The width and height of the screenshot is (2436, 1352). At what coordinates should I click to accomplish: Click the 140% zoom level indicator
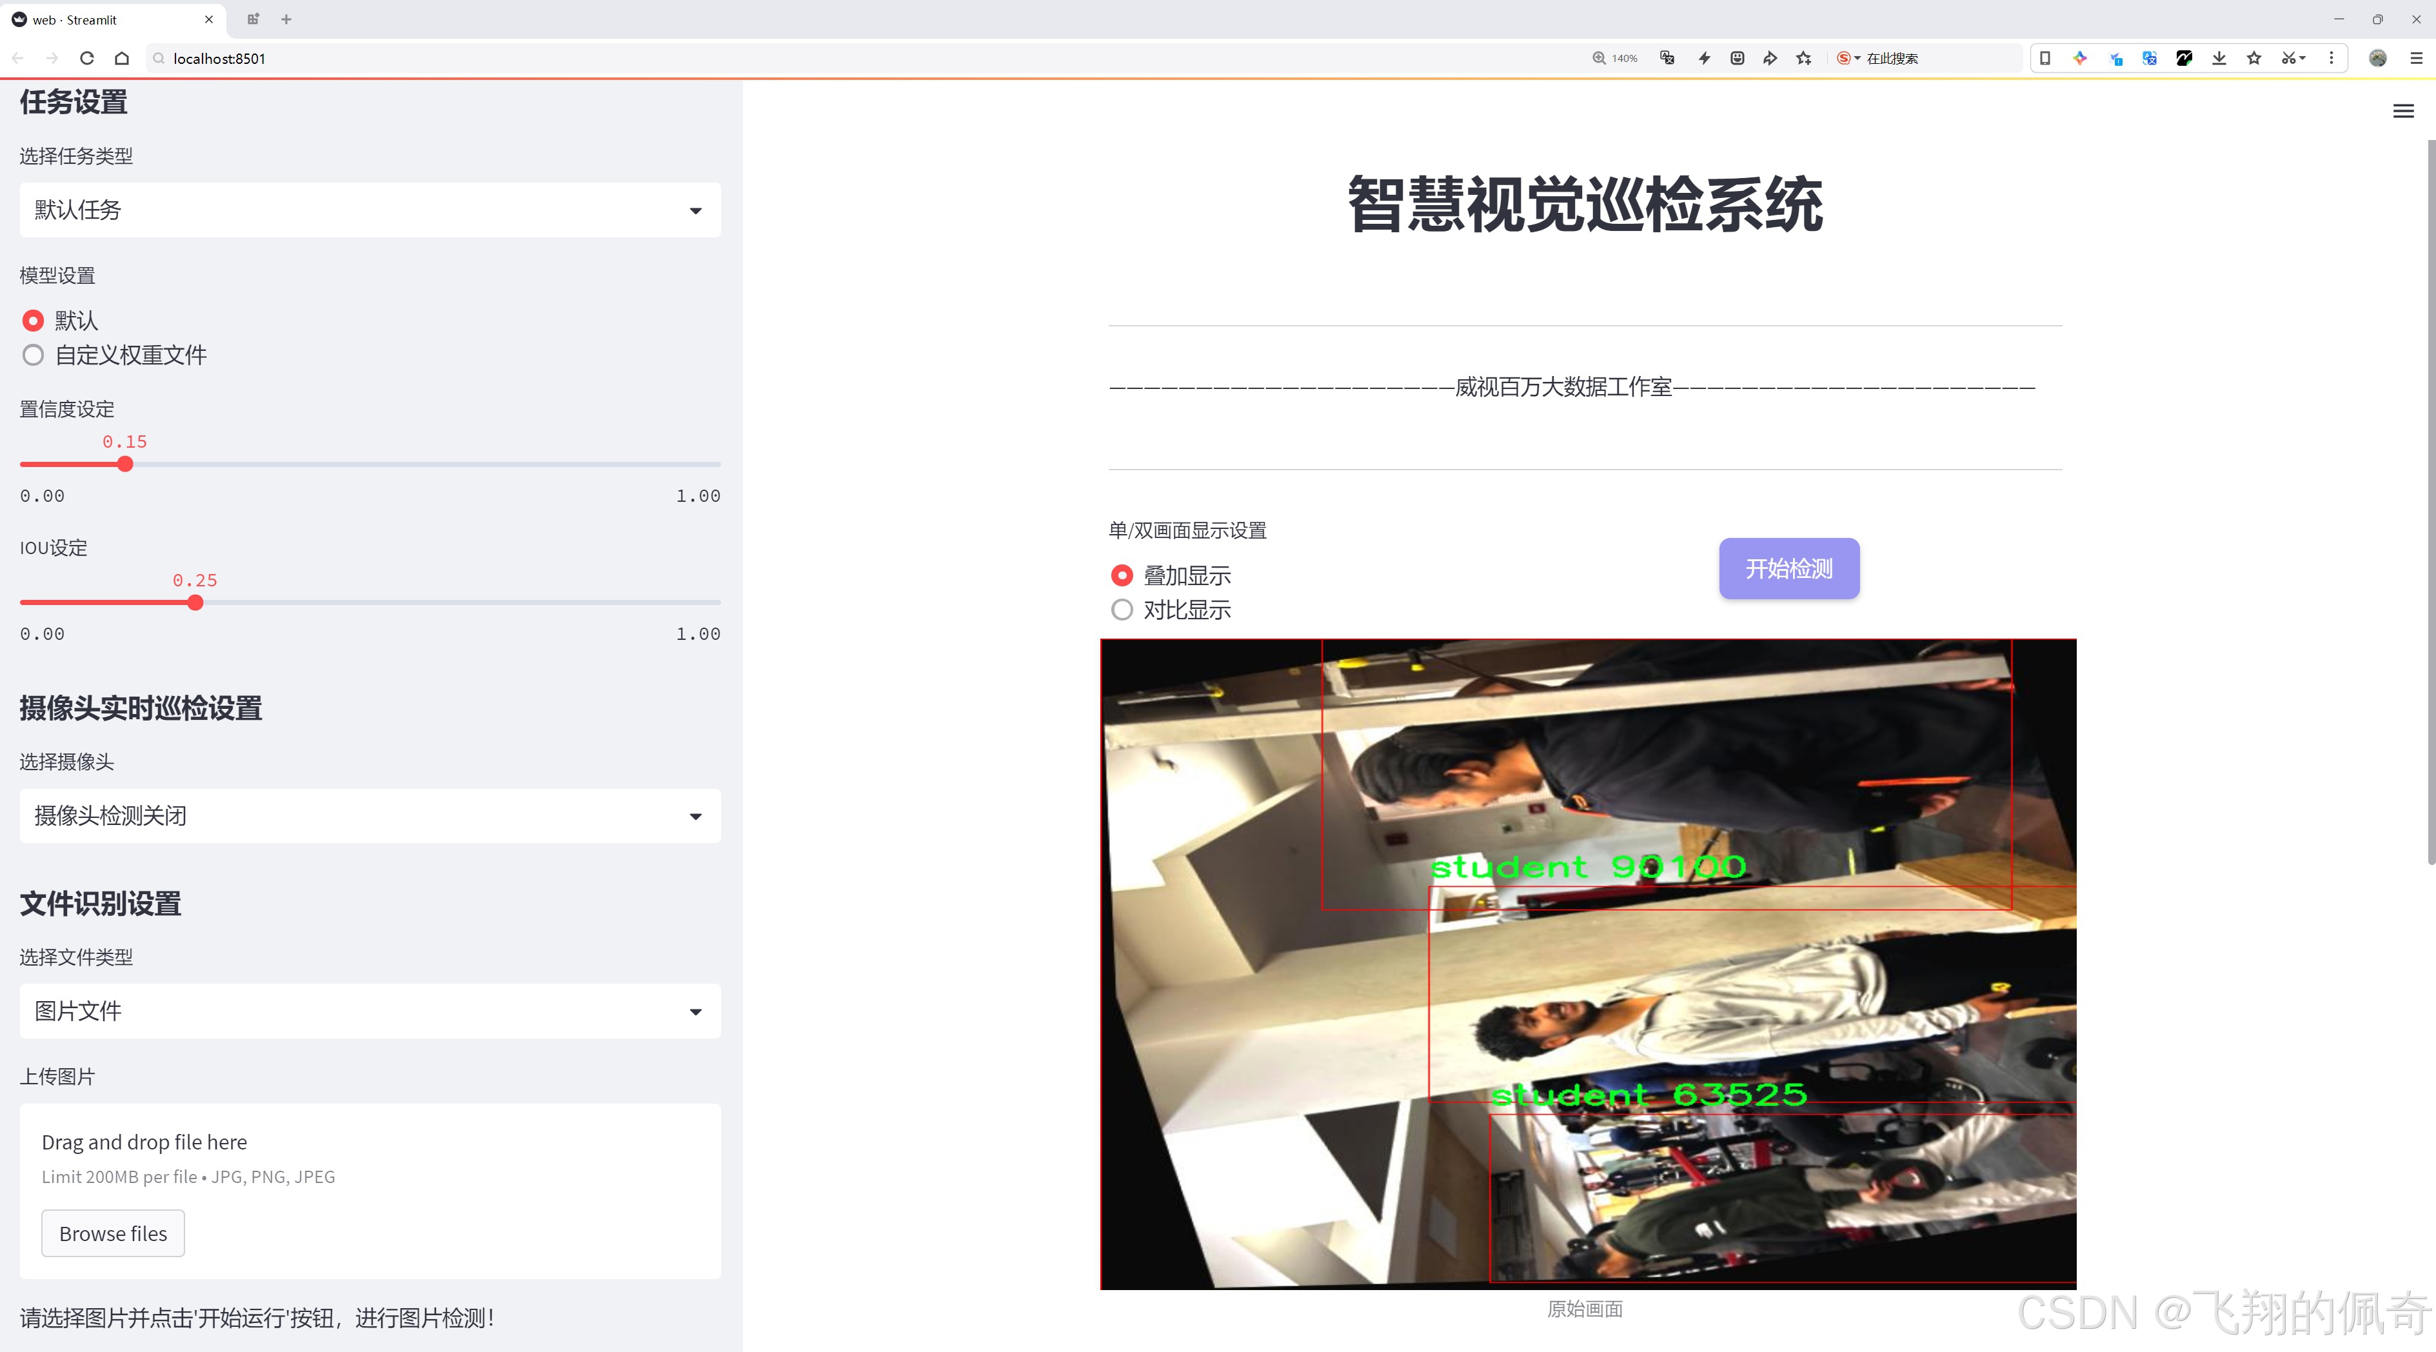point(1614,59)
